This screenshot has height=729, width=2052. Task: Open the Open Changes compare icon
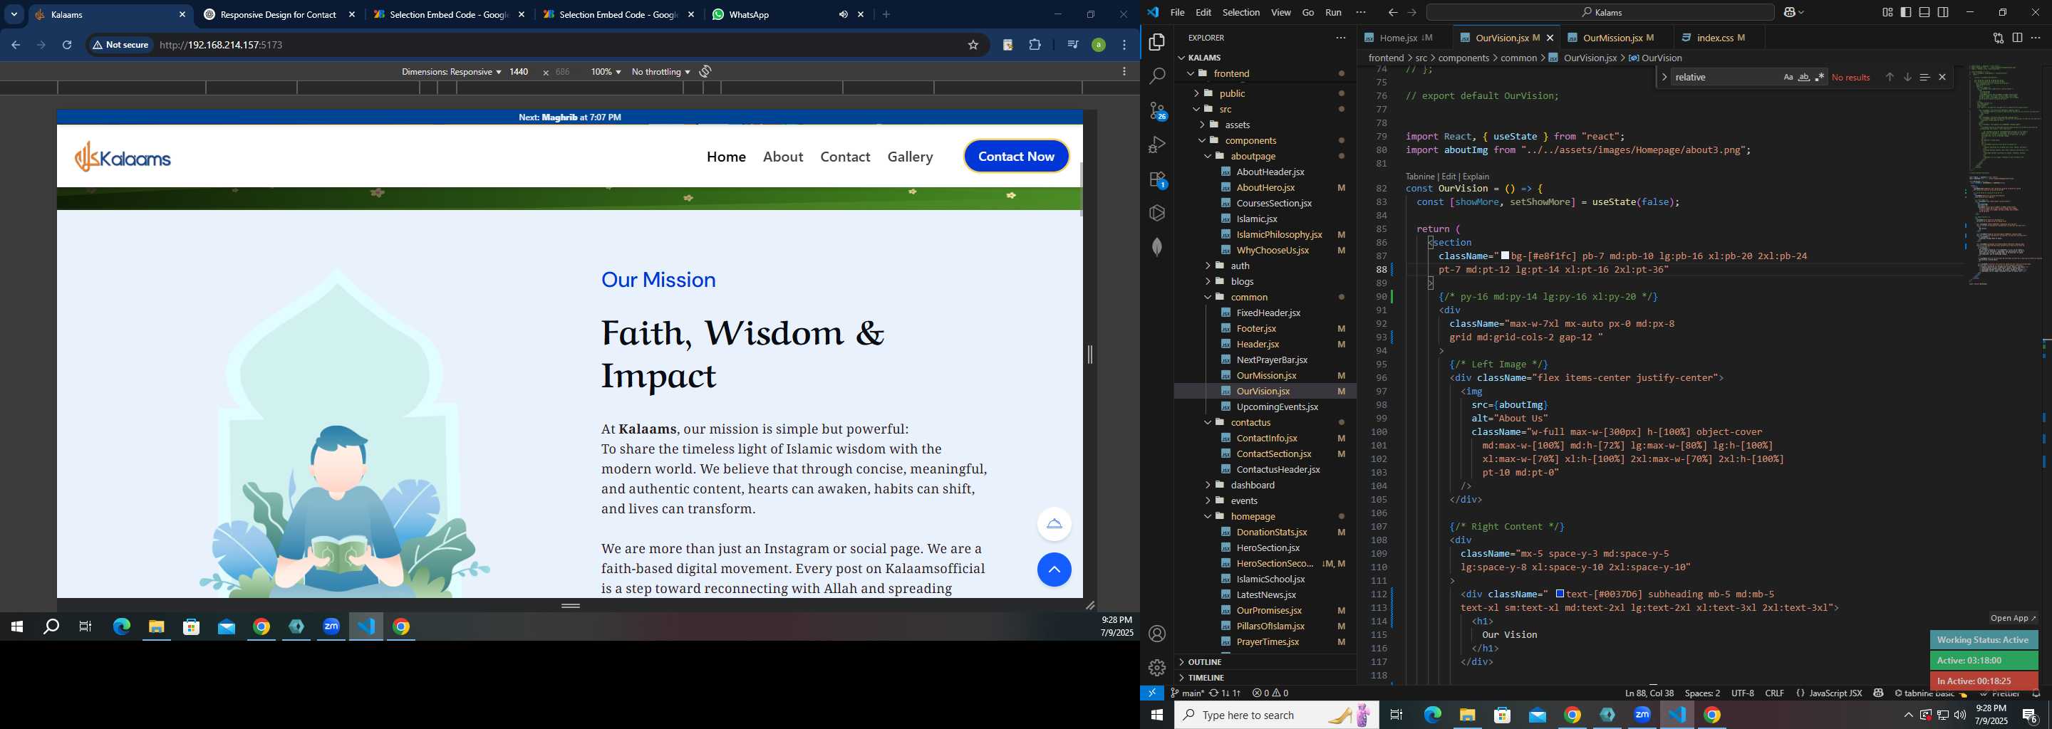click(1998, 38)
